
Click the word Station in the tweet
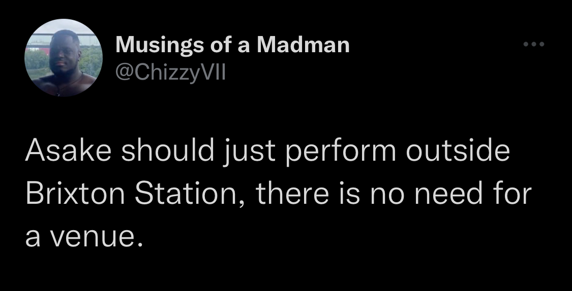(x=186, y=194)
